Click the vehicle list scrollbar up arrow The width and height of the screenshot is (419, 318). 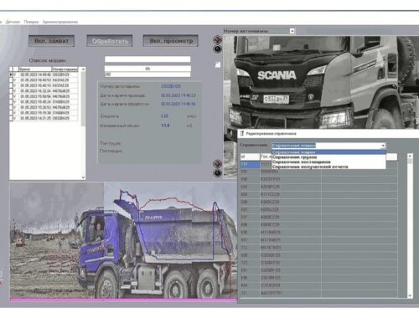pos(83,69)
